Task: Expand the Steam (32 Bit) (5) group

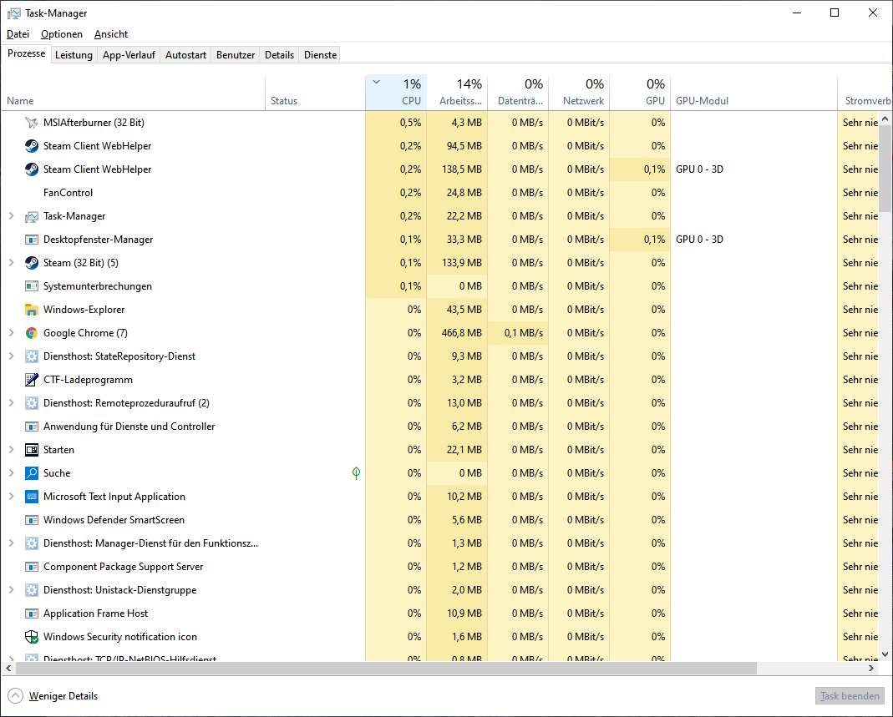Action: tap(11, 263)
